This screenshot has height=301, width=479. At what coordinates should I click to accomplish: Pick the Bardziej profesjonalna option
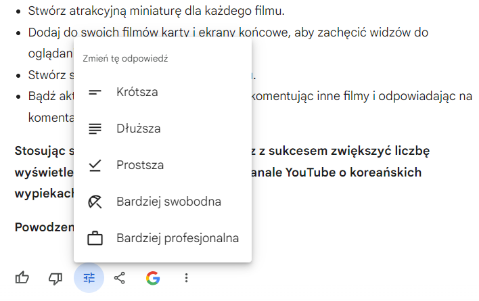162,238
